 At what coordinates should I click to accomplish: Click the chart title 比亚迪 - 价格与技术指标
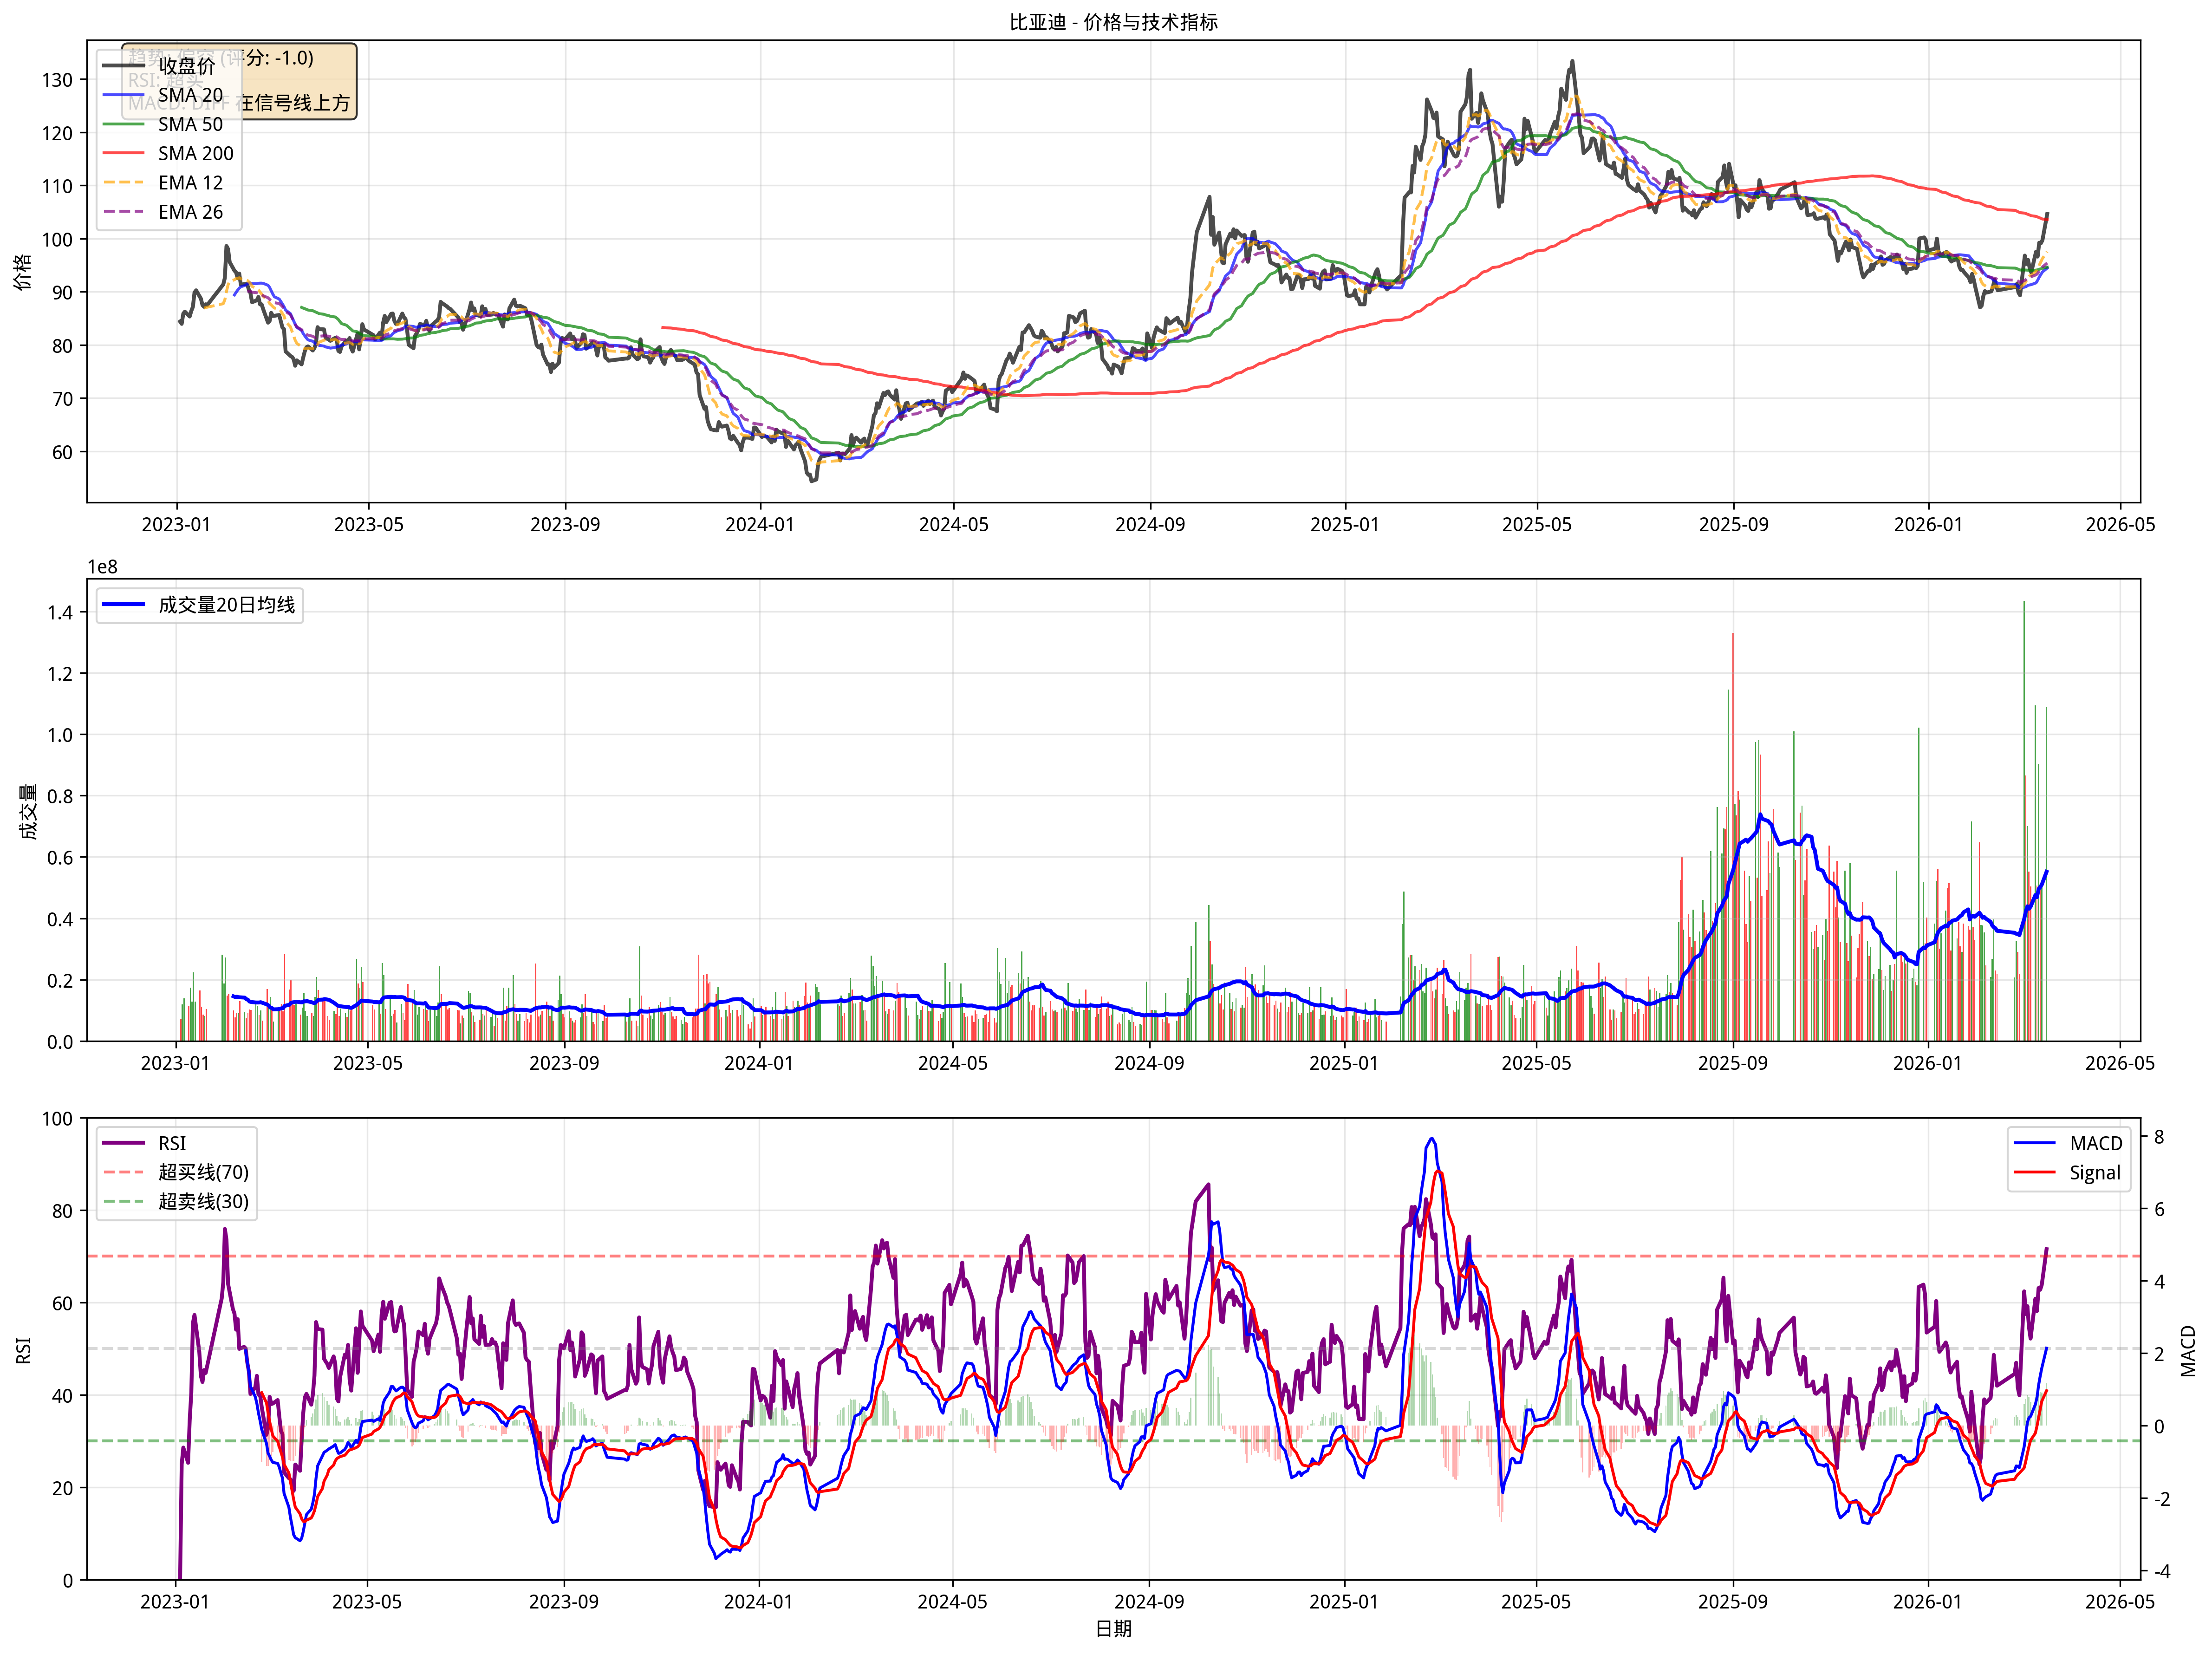pos(1113,22)
